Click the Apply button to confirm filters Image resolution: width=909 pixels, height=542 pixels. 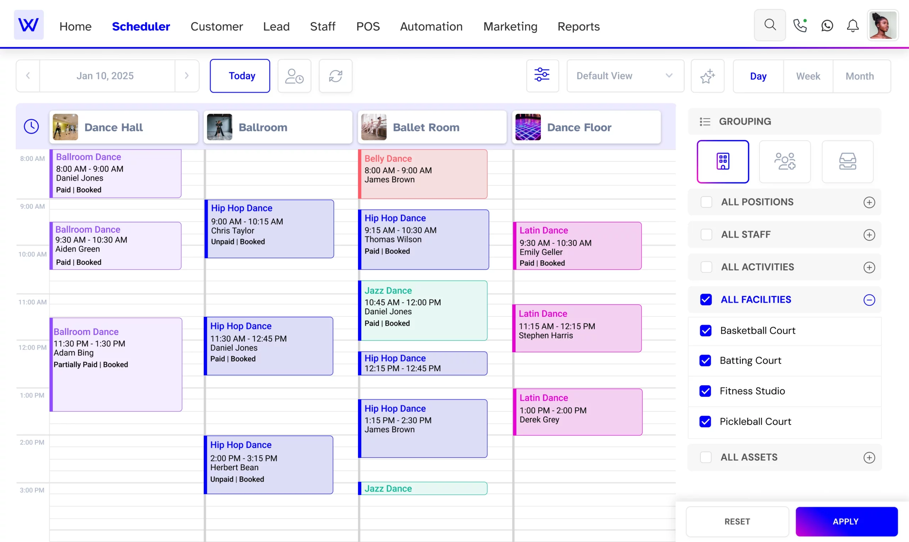(846, 521)
